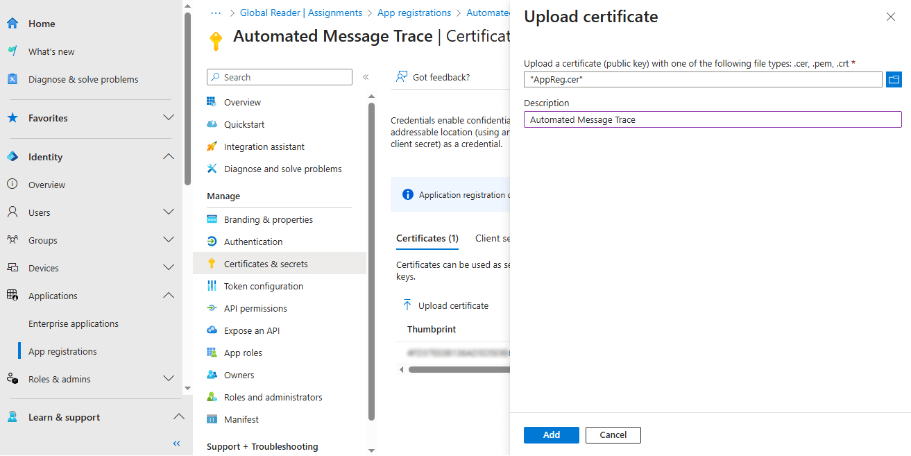Screen dimensions: 911x456
Task: Click the Expose an API cloud icon
Action: 212,330
